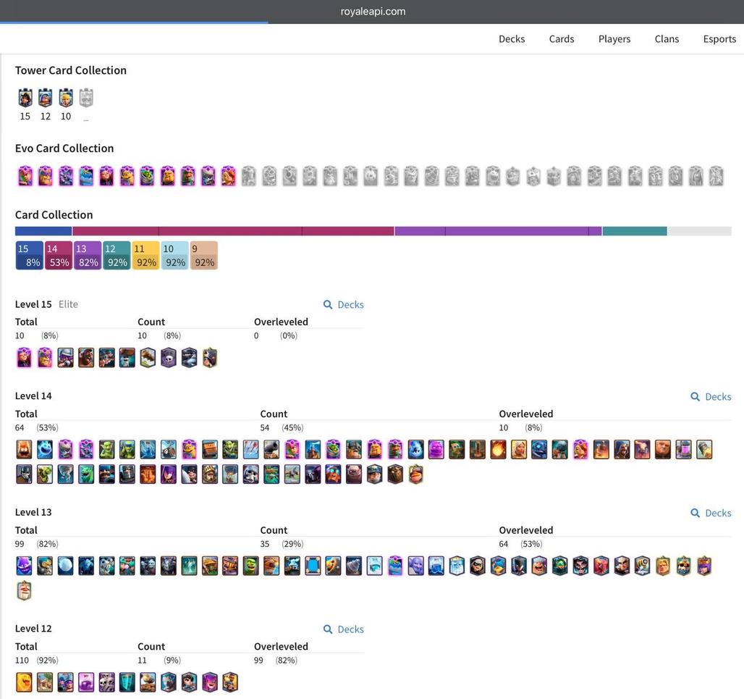Open the Baby Dragon card in Level 14
Viewport: 744px width, 699px height.
point(86,474)
